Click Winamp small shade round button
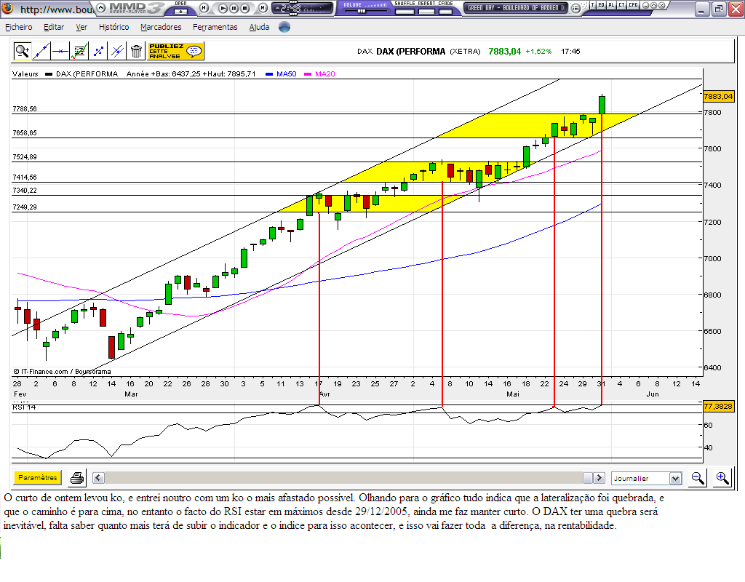745x582 pixels. pos(653,5)
